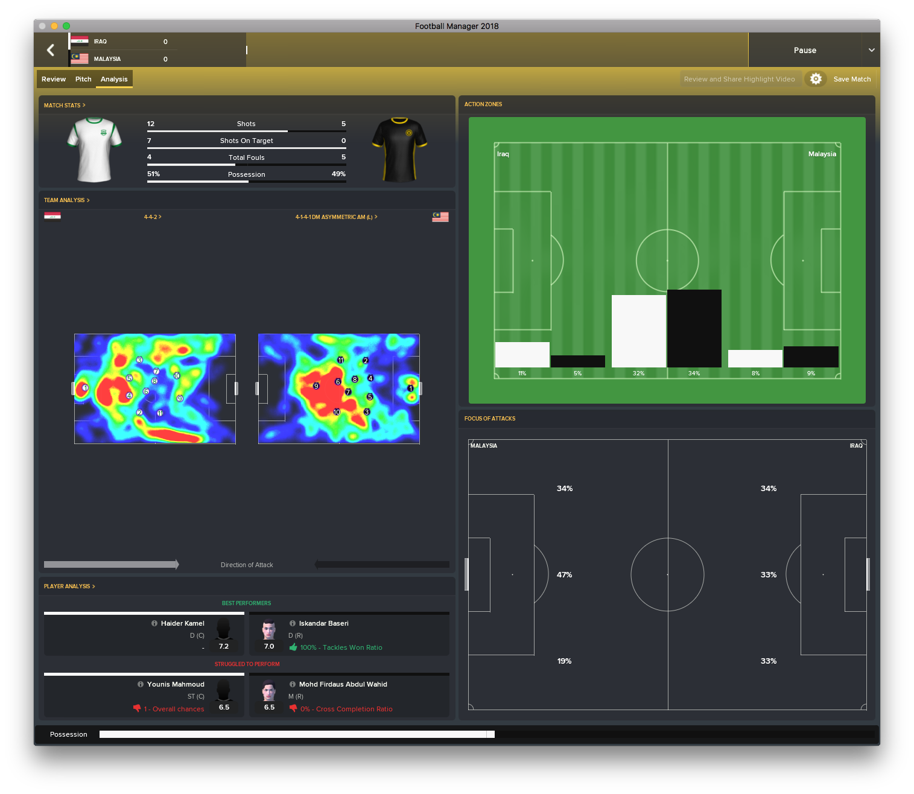Click Total Fouls stat label
Screen dimensions: 914x794
(x=247, y=157)
